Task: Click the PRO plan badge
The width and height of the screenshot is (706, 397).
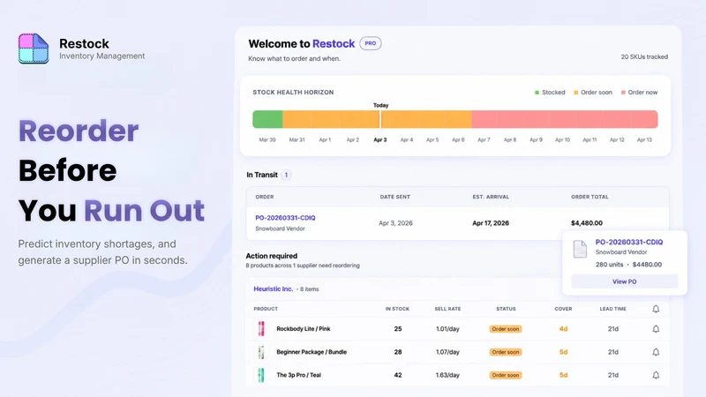Action: click(x=370, y=43)
